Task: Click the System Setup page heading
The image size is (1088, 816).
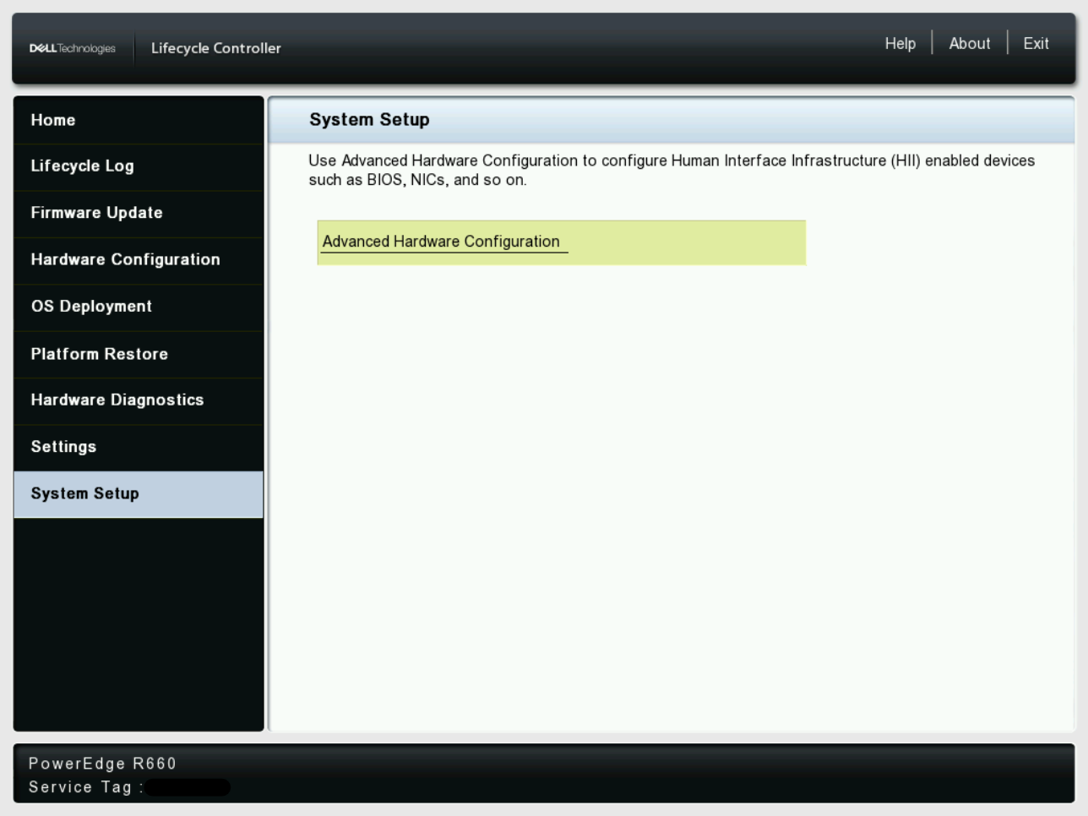Action: pos(369,120)
